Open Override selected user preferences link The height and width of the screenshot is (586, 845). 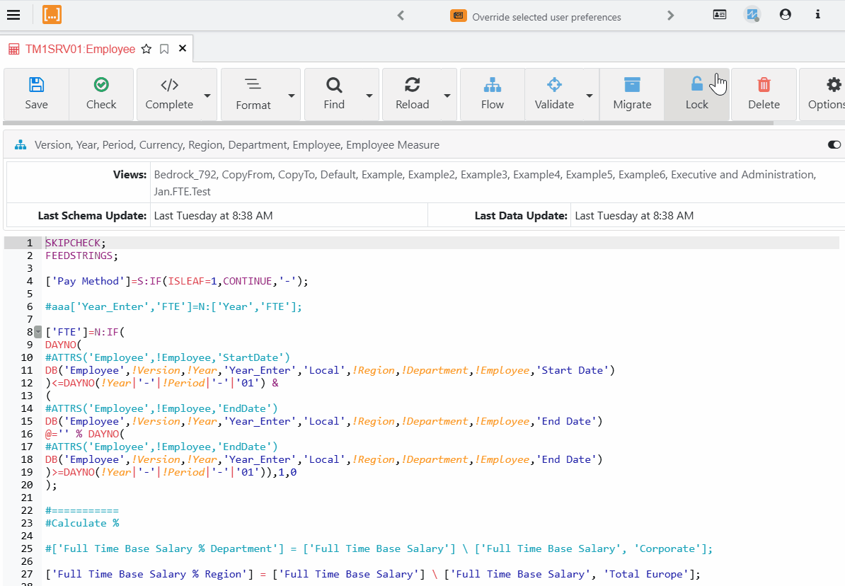(x=546, y=17)
